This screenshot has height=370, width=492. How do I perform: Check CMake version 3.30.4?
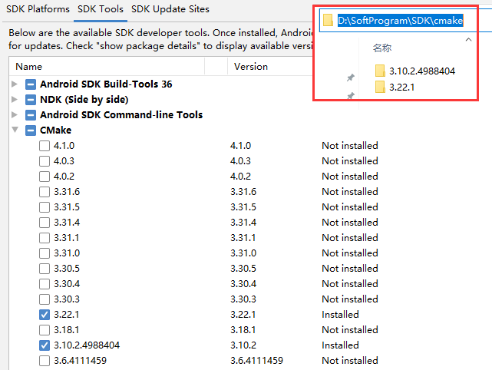pos(45,284)
